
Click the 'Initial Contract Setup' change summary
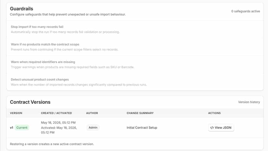tap(142, 128)
